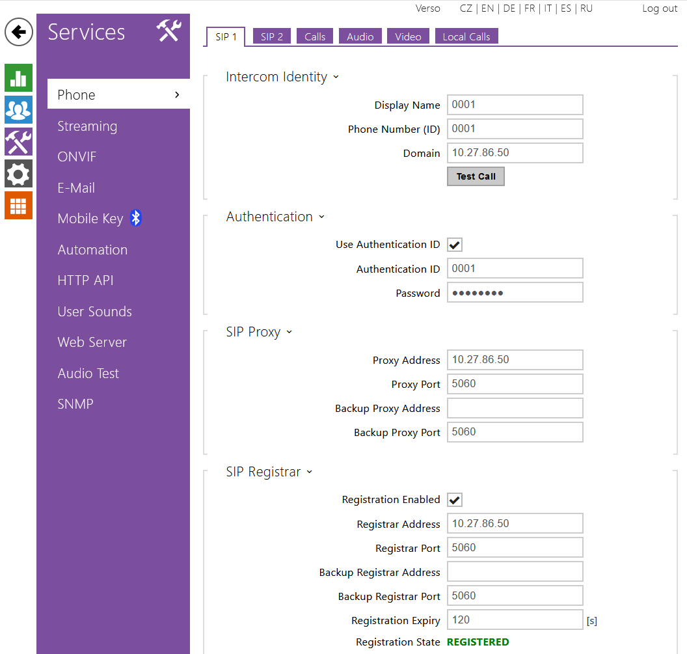
Task: Toggle the Use Authentication ID checkbox
Action: (455, 245)
